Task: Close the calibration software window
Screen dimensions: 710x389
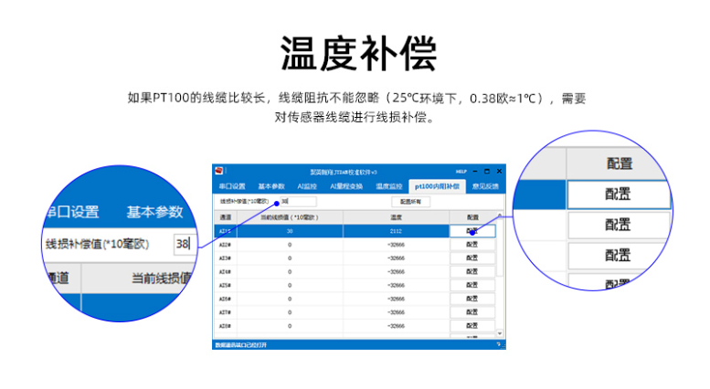Action: pos(498,171)
